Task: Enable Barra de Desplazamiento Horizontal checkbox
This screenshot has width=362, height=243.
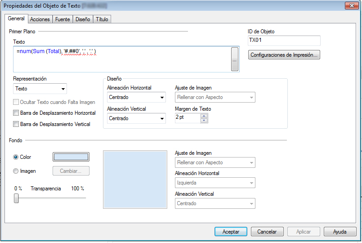Action: 16,113
